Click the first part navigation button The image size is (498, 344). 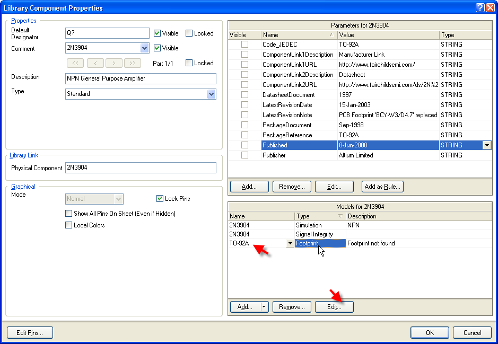[x=75, y=63]
